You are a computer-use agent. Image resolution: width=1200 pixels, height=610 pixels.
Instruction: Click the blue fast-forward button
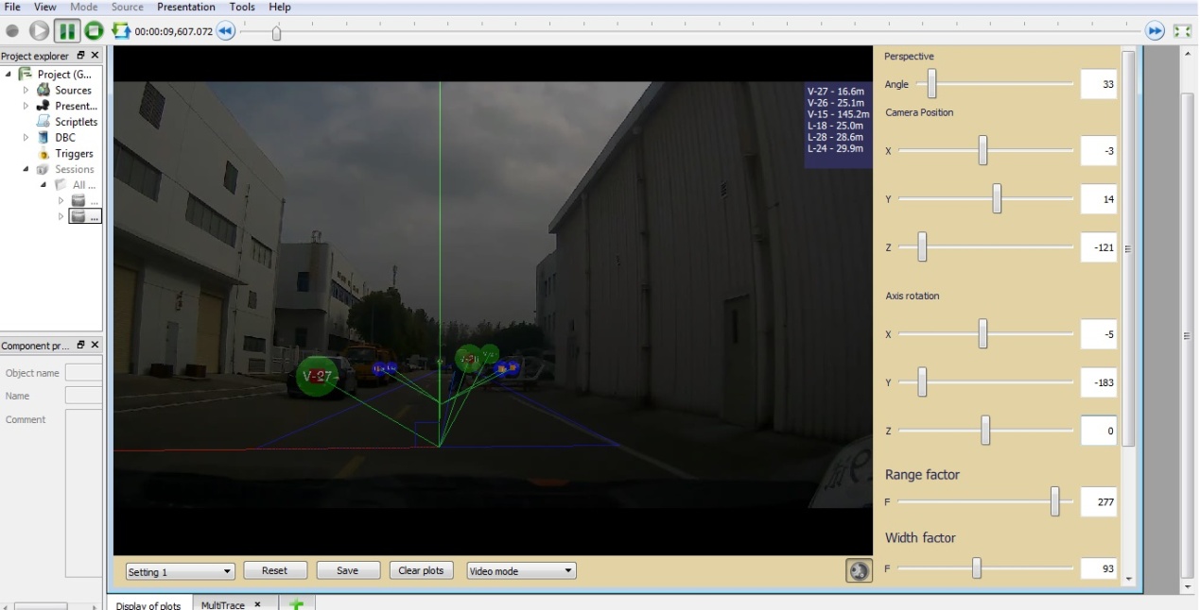1155,31
